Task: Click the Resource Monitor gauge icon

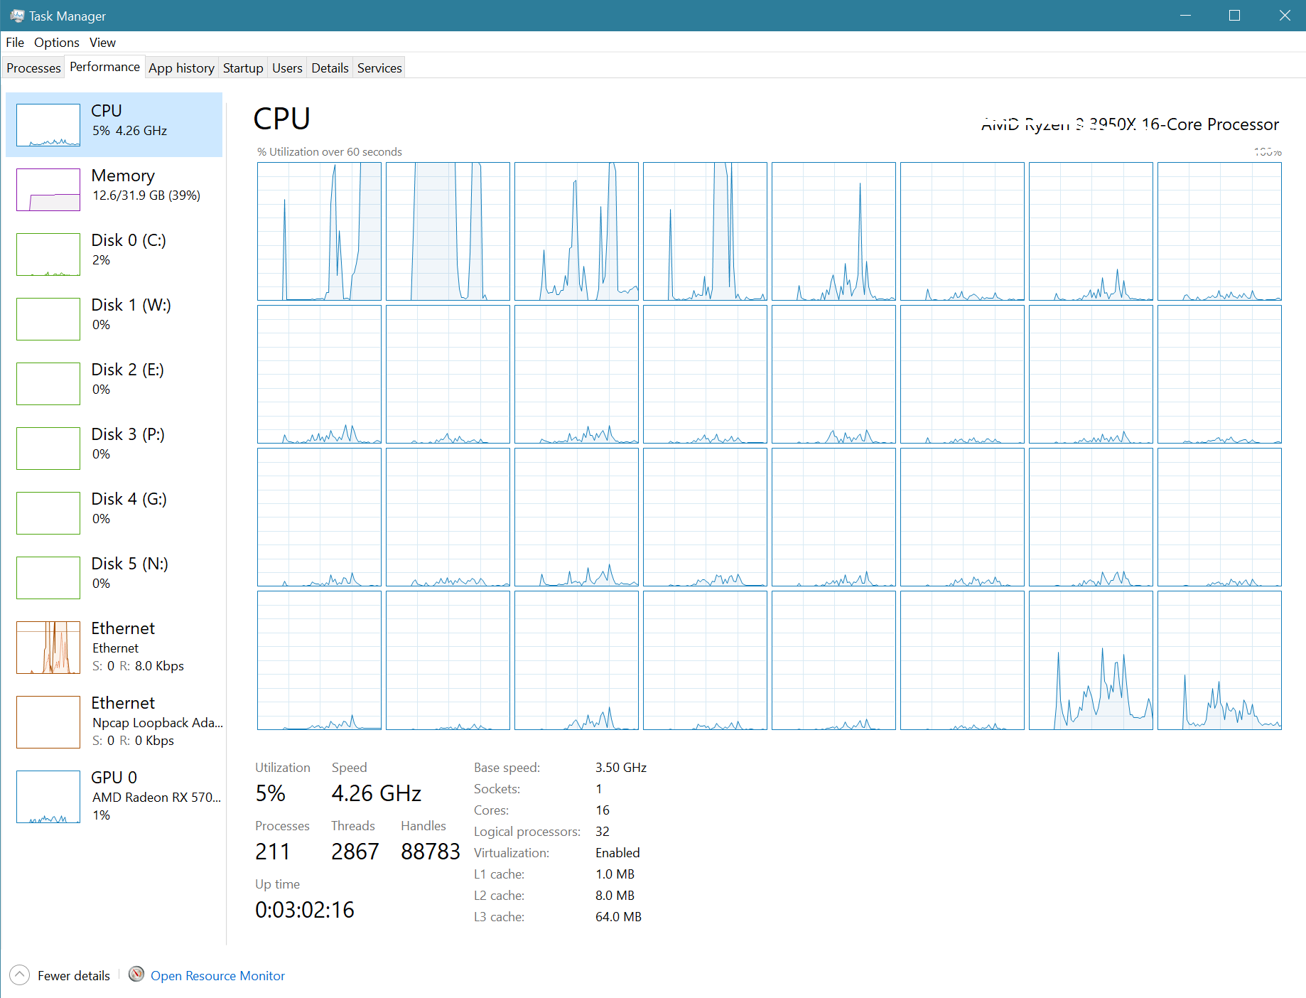Action: (136, 974)
